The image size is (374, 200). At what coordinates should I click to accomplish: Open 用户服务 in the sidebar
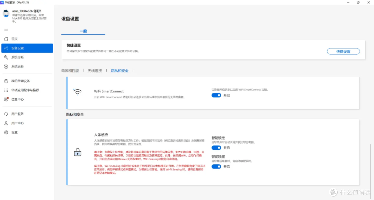(27, 114)
